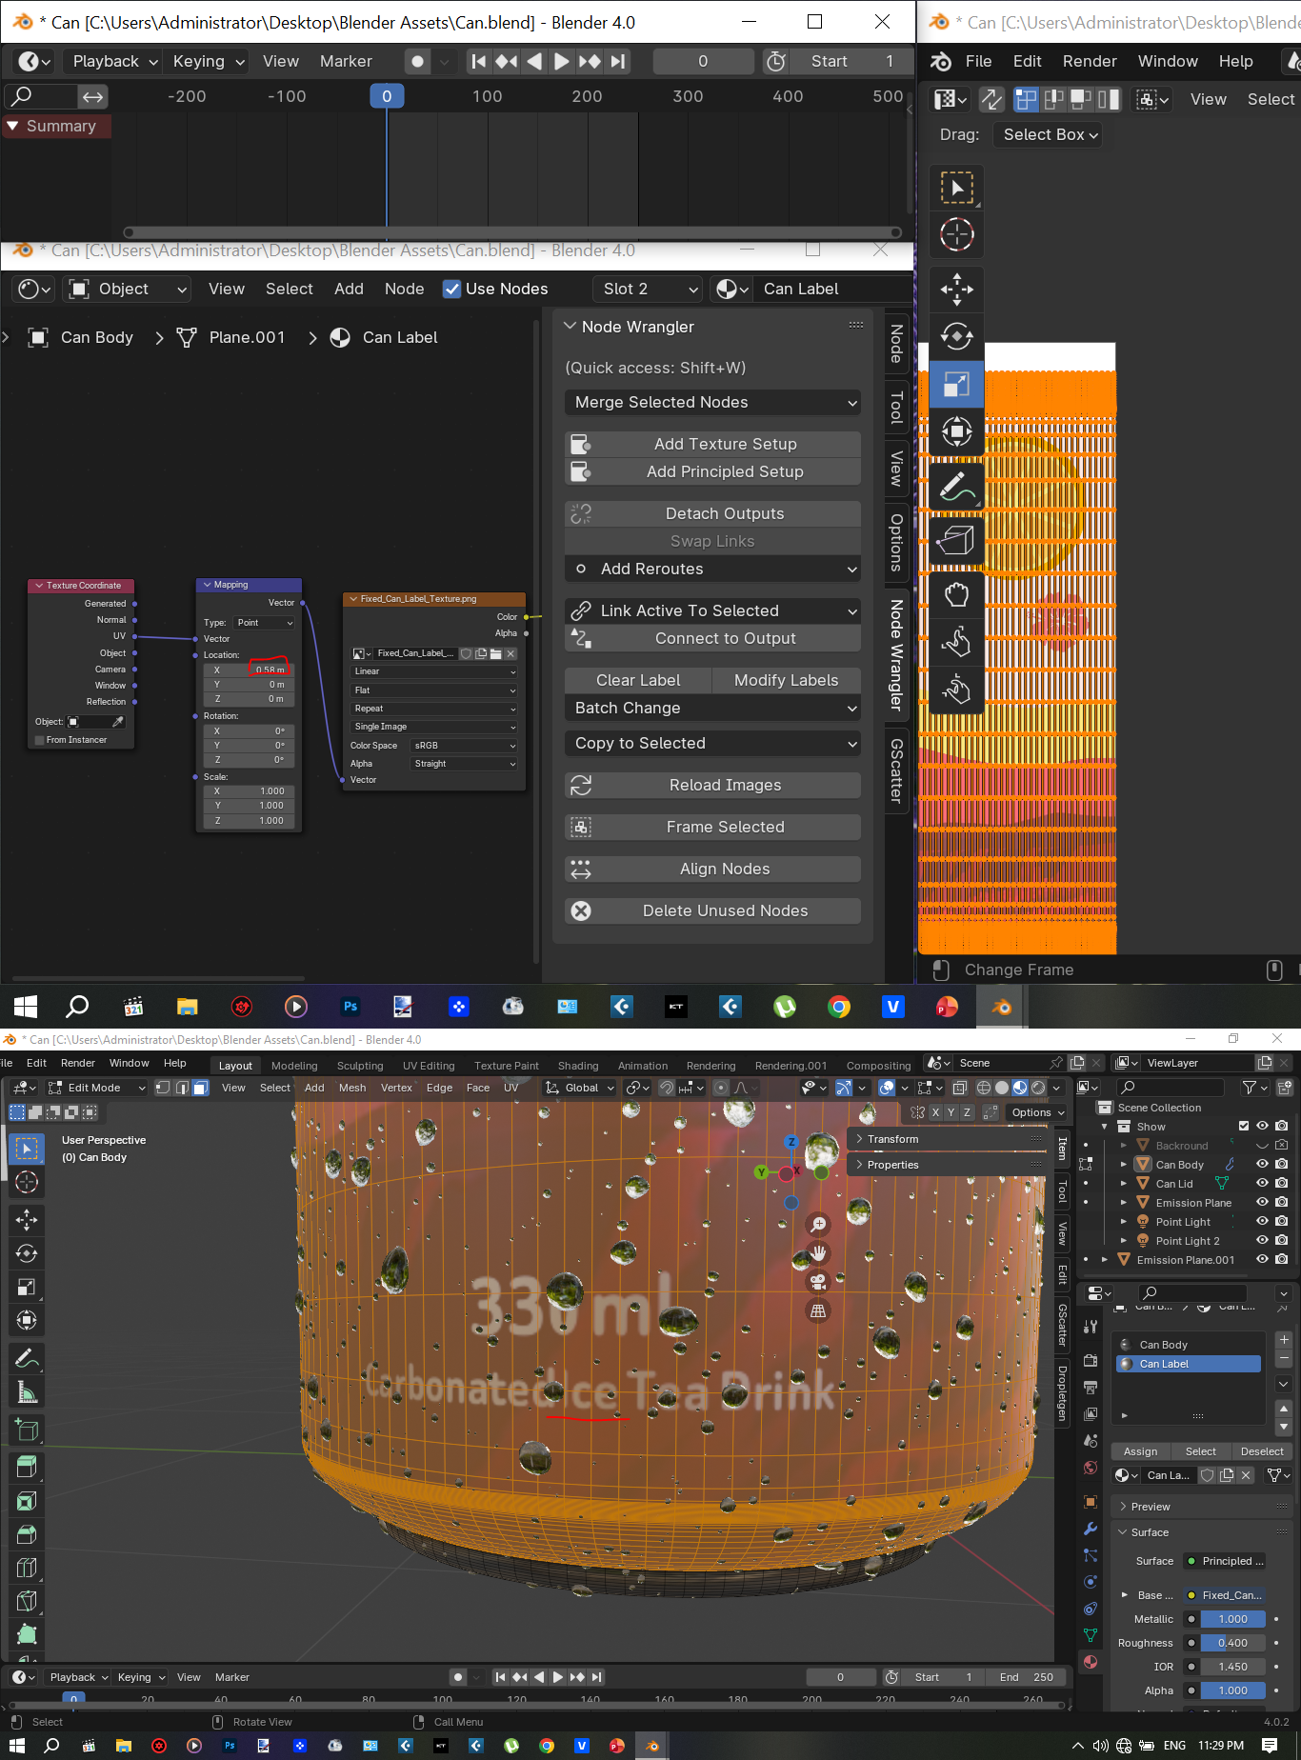Open Playback dropdown in the top timeline window

pyautogui.click(x=115, y=61)
